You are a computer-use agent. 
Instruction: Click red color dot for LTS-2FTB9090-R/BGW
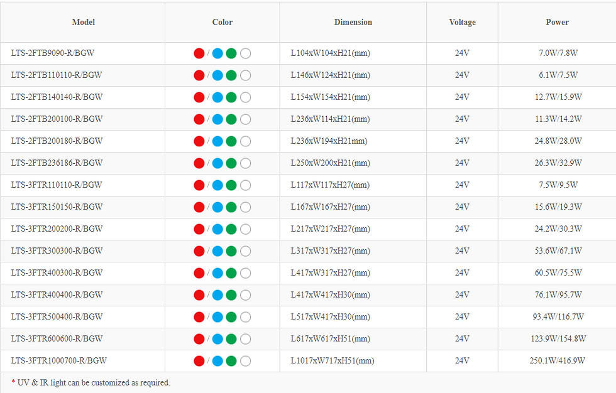coord(199,53)
